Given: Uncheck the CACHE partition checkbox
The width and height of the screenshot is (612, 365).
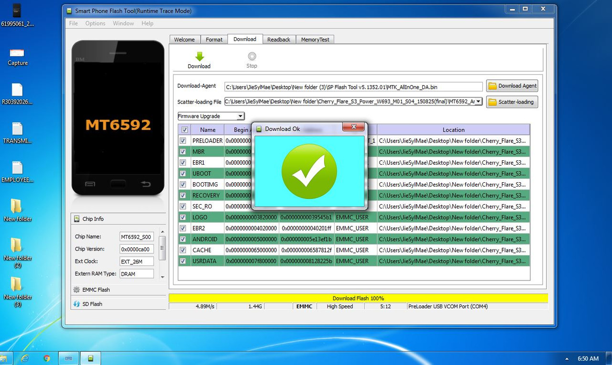Looking at the screenshot, I should (183, 250).
